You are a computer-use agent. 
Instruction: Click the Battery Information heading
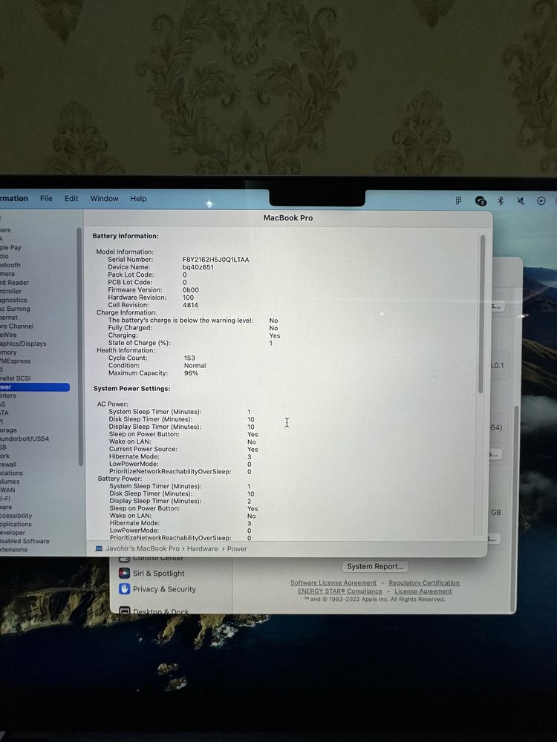pyautogui.click(x=126, y=236)
